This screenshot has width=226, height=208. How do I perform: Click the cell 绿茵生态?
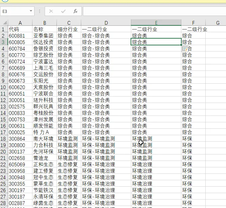45,203
